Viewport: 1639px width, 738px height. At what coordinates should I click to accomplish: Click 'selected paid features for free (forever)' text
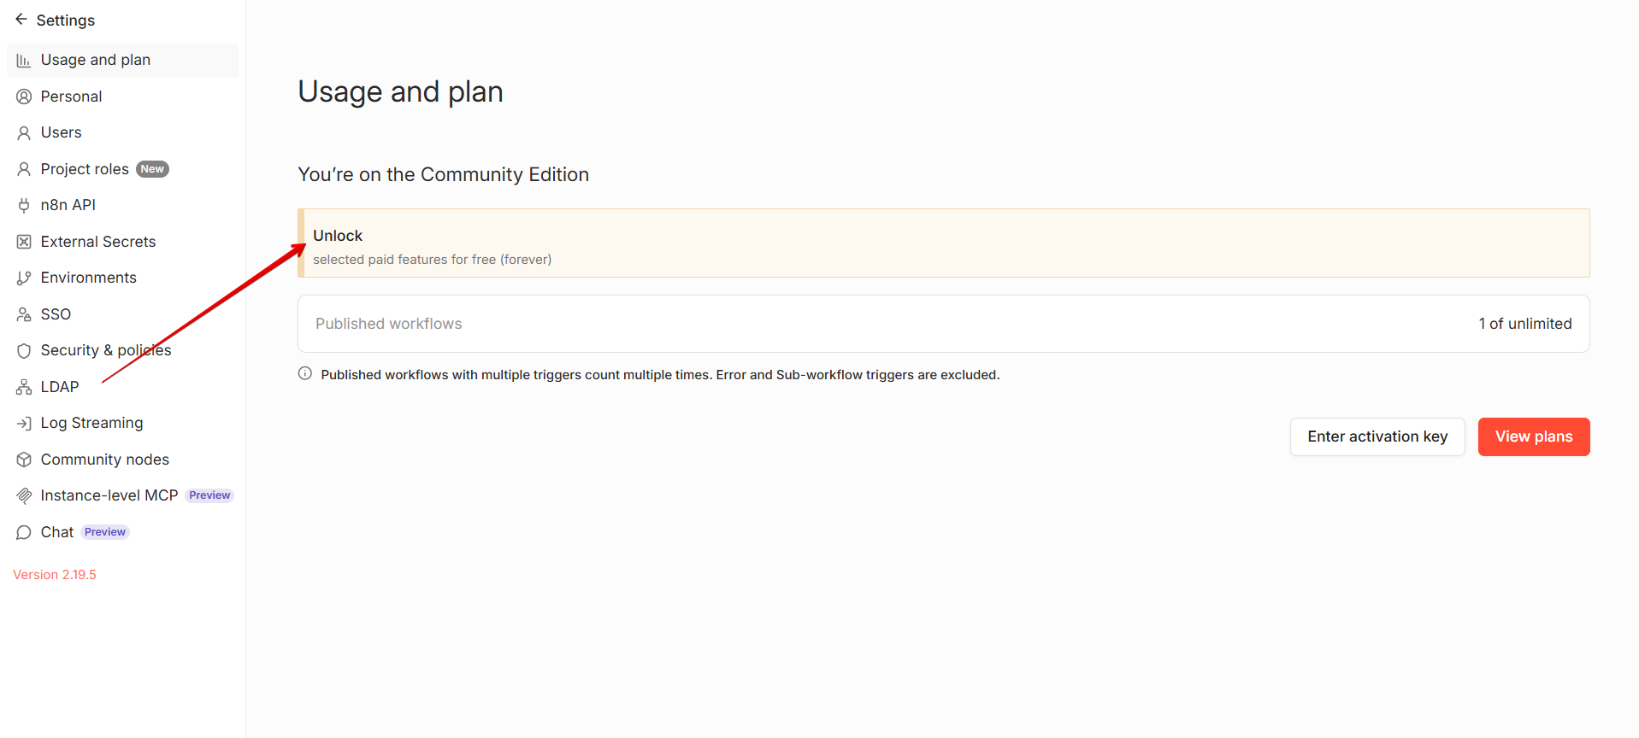click(x=433, y=260)
